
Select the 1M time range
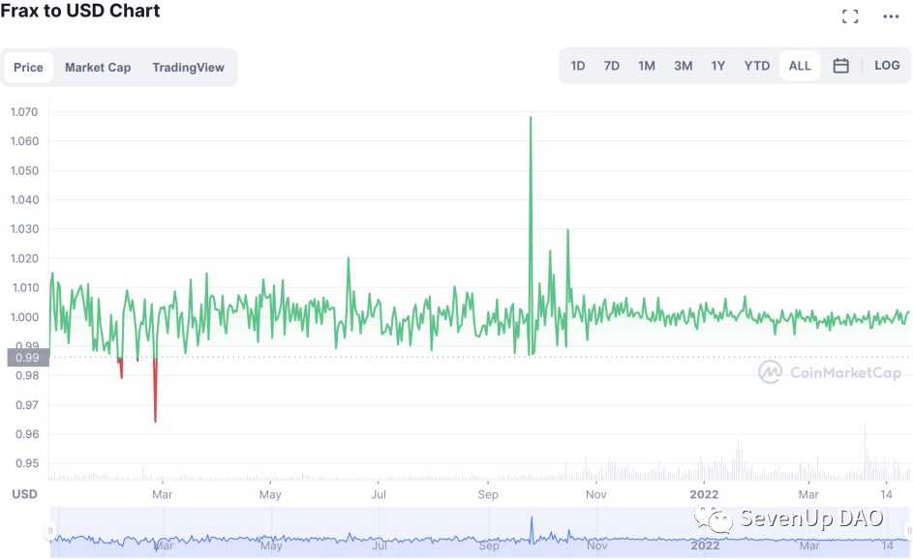pyautogui.click(x=647, y=66)
